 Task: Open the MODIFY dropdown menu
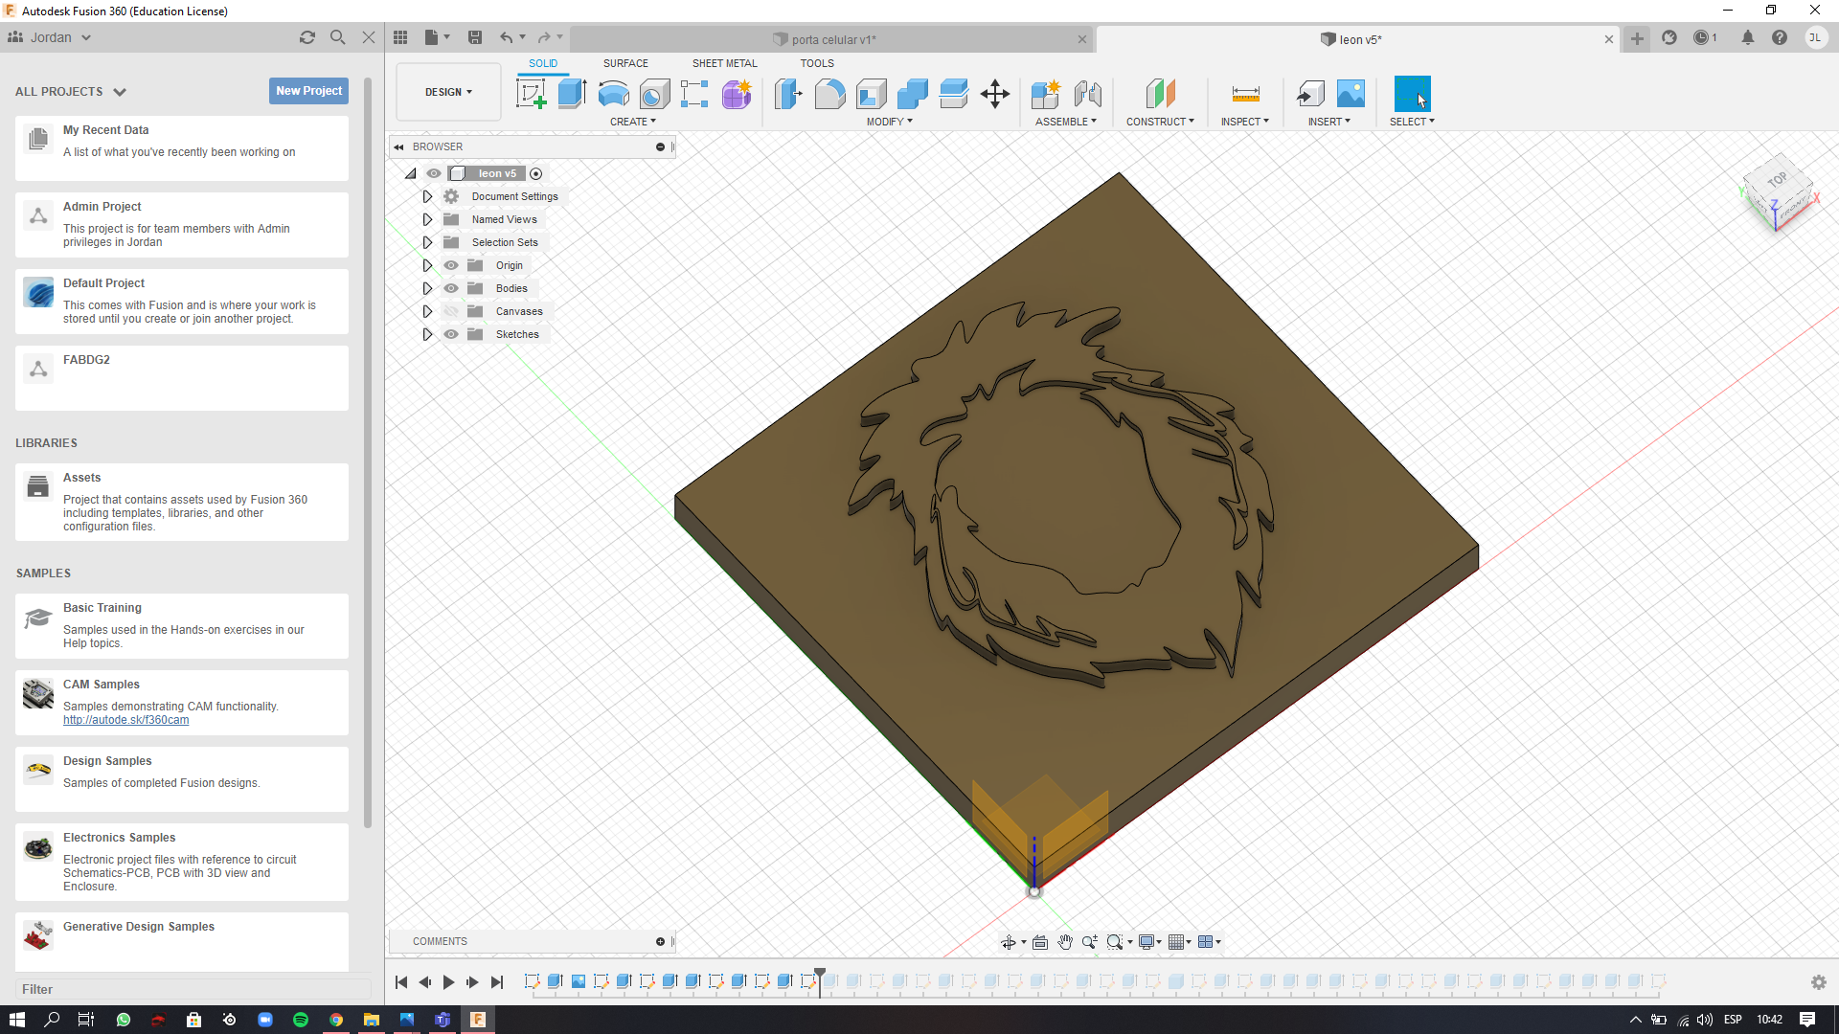pyautogui.click(x=889, y=122)
